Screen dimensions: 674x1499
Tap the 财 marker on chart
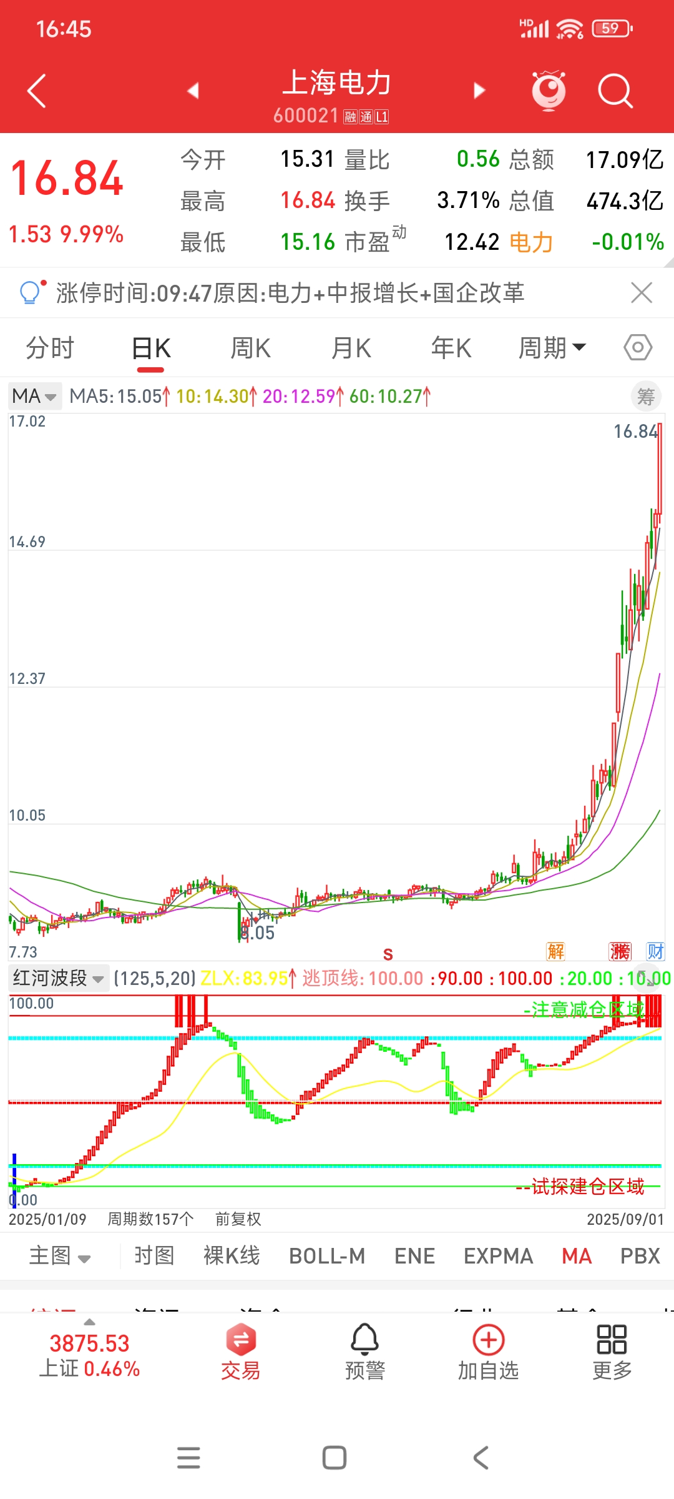[655, 952]
